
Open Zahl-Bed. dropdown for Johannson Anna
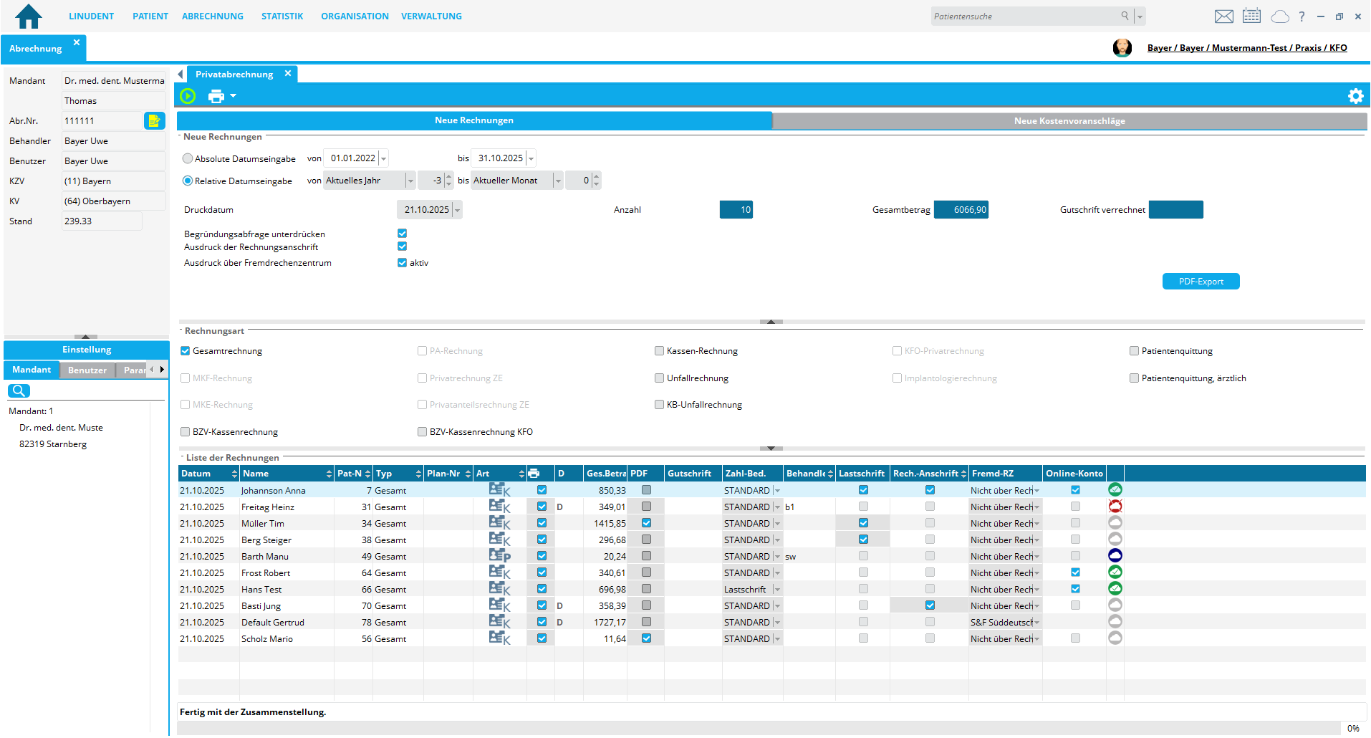click(x=777, y=491)
